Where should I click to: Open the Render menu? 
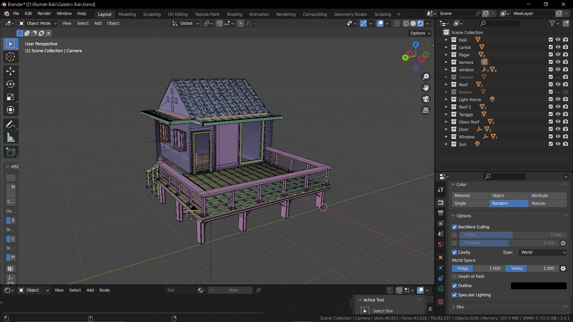click(44, 13)
